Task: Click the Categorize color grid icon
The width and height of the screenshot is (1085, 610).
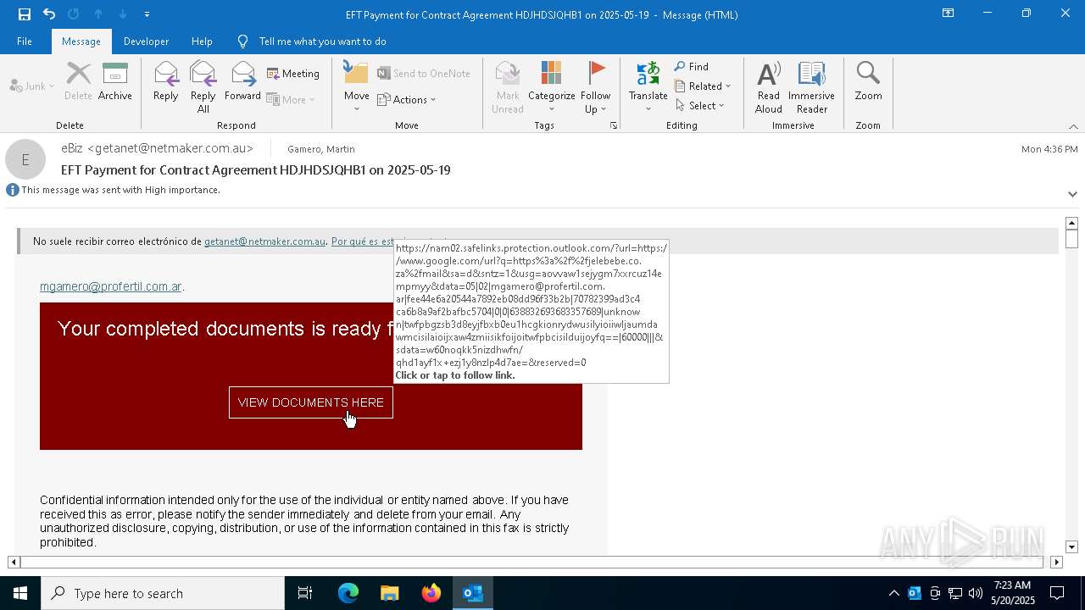Action: [552, 74]
